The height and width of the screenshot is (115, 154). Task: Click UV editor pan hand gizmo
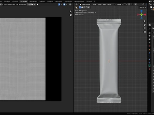tap(71, 15)
